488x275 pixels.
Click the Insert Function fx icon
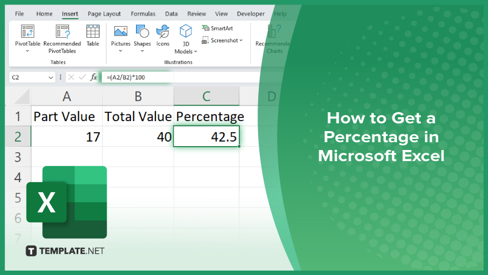click(94, 77)
